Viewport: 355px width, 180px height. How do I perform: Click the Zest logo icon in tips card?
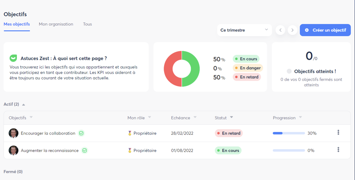[x=13, y=58]
